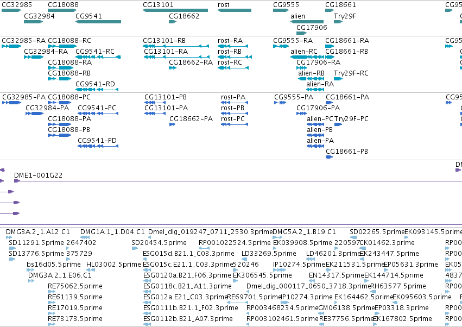Open transcript CG9541-RD
462x327 pixels.
[x=95, y=84]
